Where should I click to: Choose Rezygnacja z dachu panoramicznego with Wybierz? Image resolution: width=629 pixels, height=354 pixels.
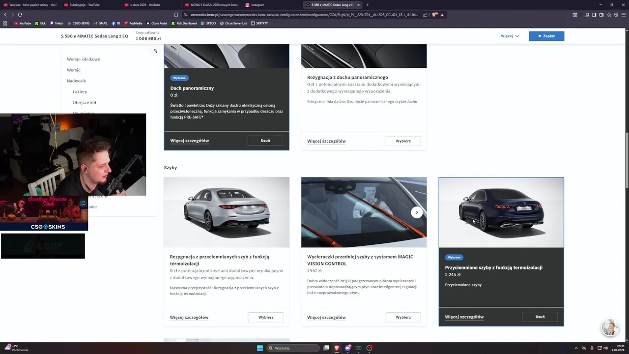[403, 141]
